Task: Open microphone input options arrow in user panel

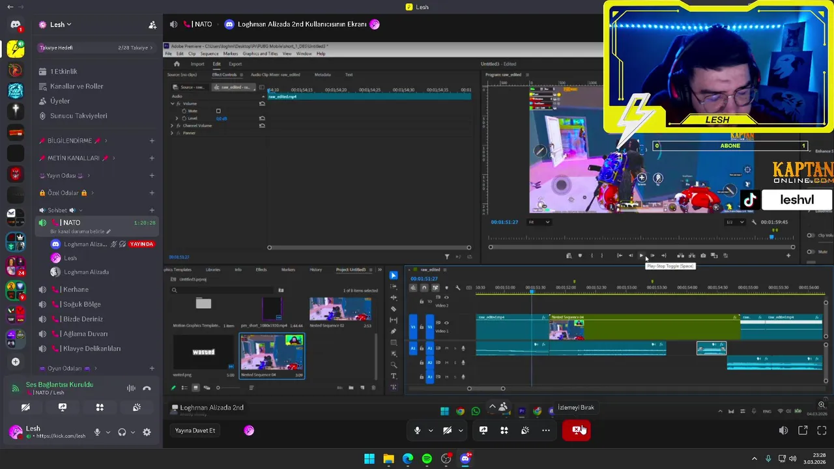Action: pos(108,432)
